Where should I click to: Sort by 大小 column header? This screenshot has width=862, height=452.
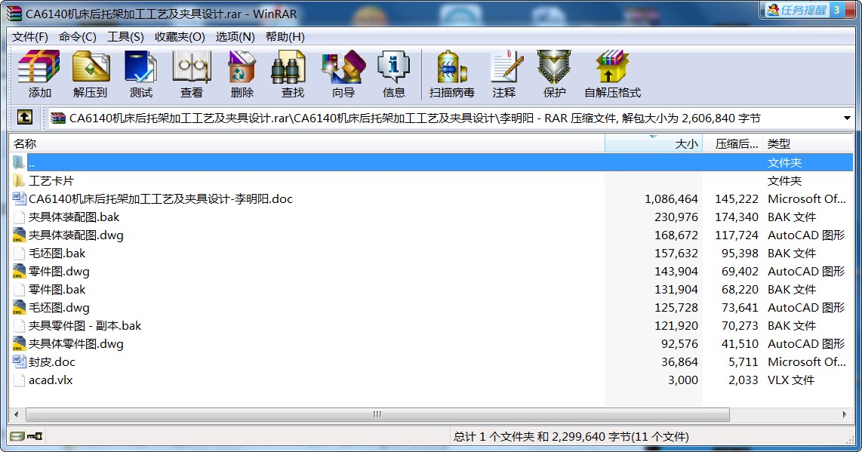(x=654, y=144)
